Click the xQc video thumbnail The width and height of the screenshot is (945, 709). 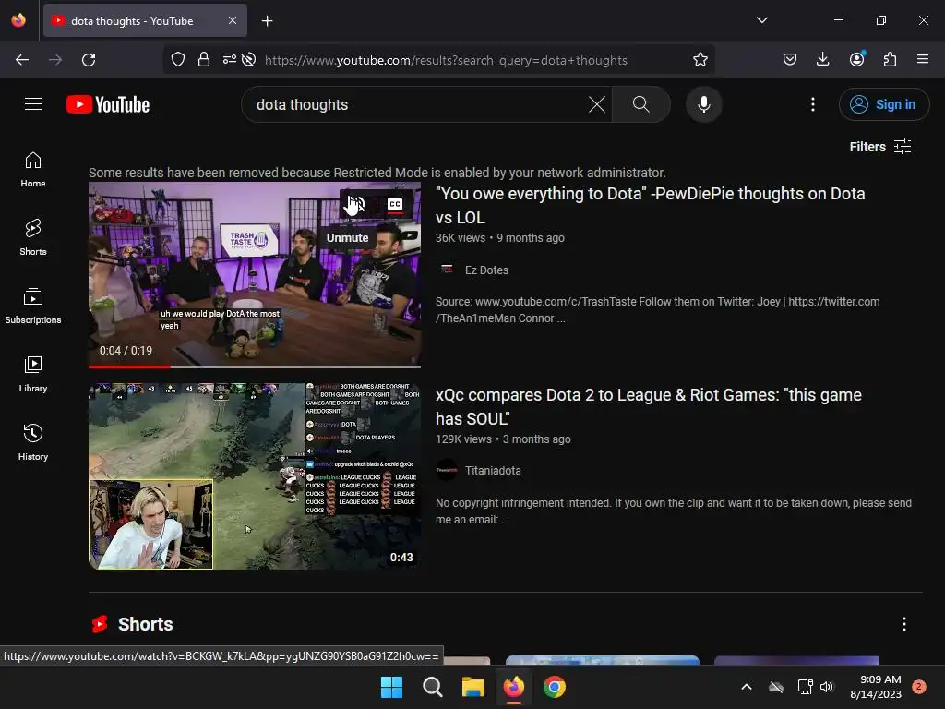tap(255, 475)
